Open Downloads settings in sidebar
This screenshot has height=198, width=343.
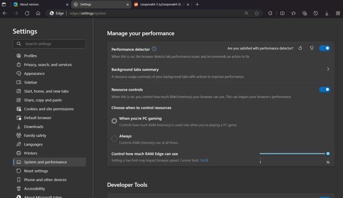(49, 127)
